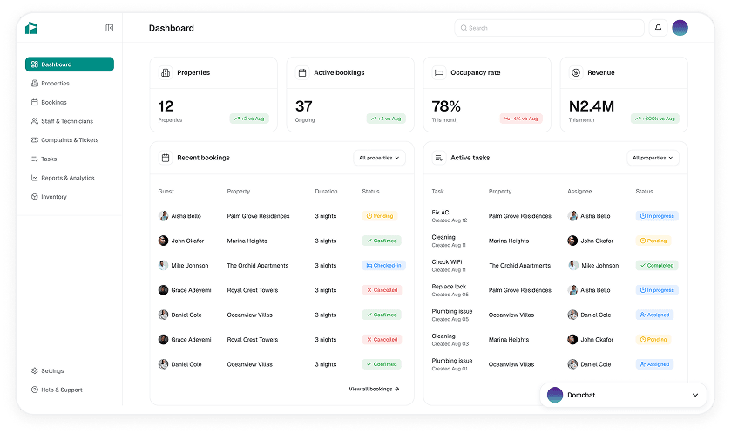This screenshot has height=434, width=731.
Task: Go to Dashboard in sidebar
Action: pos(70,64)
